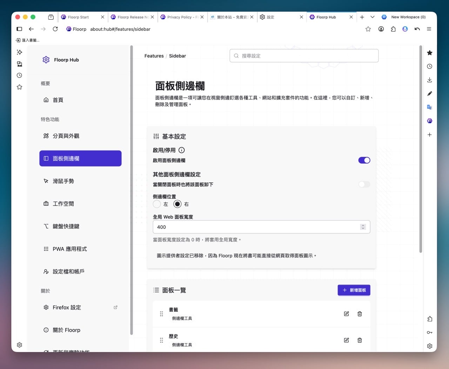The width and height of the screenshot is (449, 369).
Task: Go back with the back arrow
Action: (x=31, y=29)
